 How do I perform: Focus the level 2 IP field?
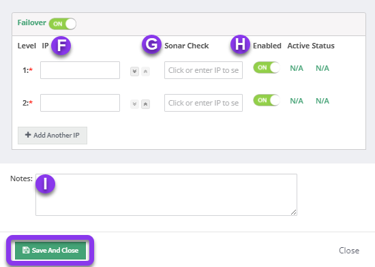pos(80,103)
